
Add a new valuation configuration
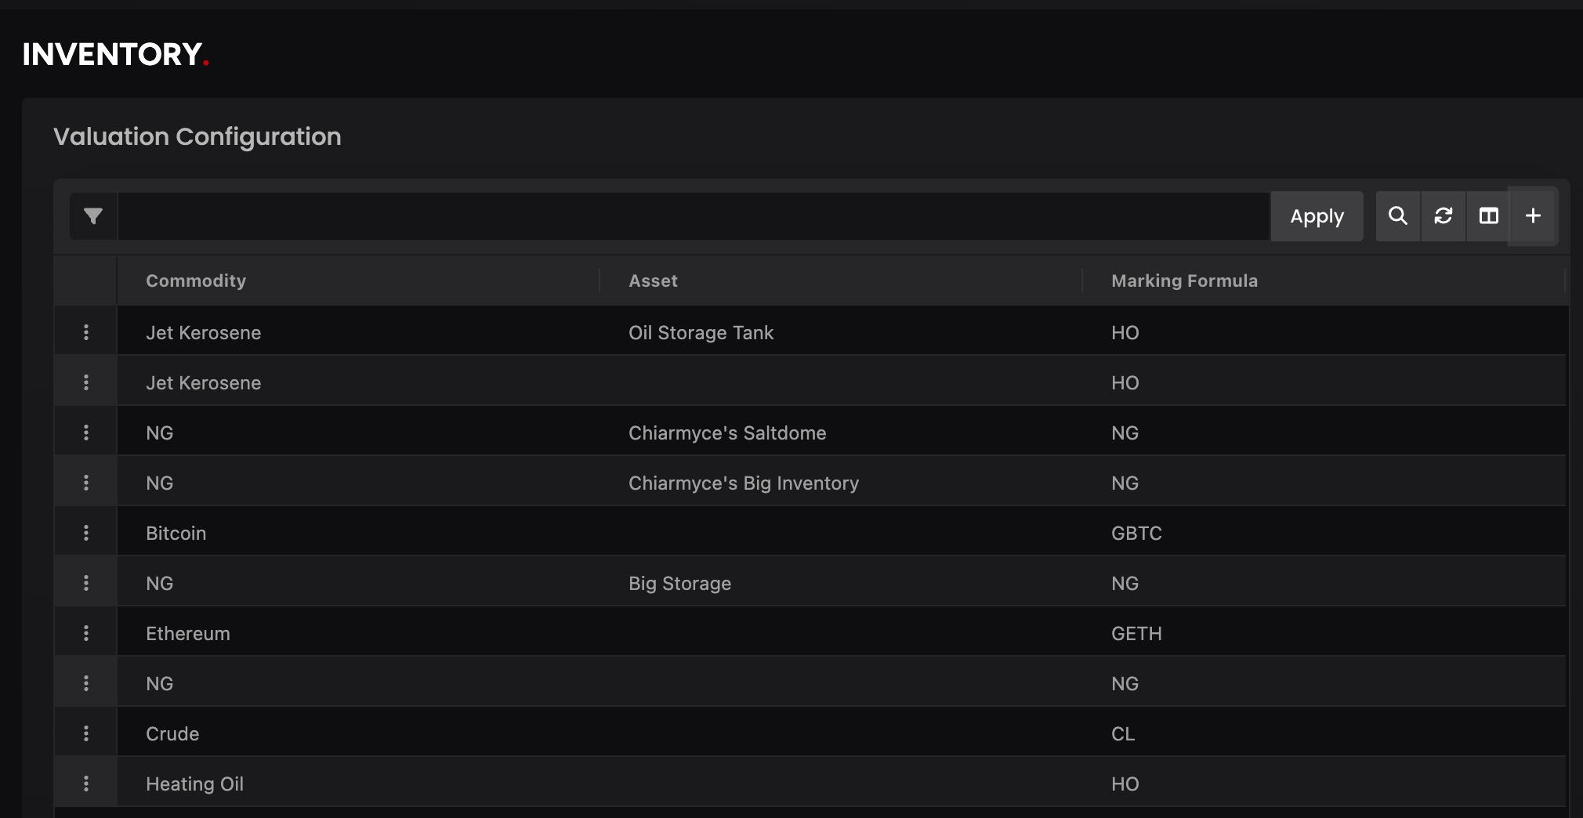pos(1533,216)
